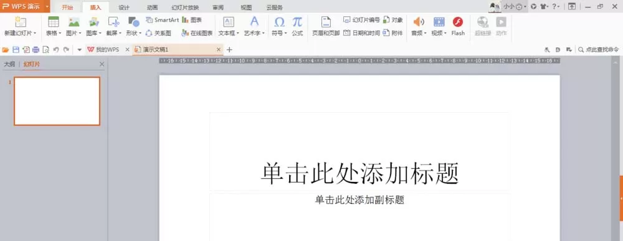
Task: Click the 页眉和页脚 header and footer icon
Action: (326, 22)
